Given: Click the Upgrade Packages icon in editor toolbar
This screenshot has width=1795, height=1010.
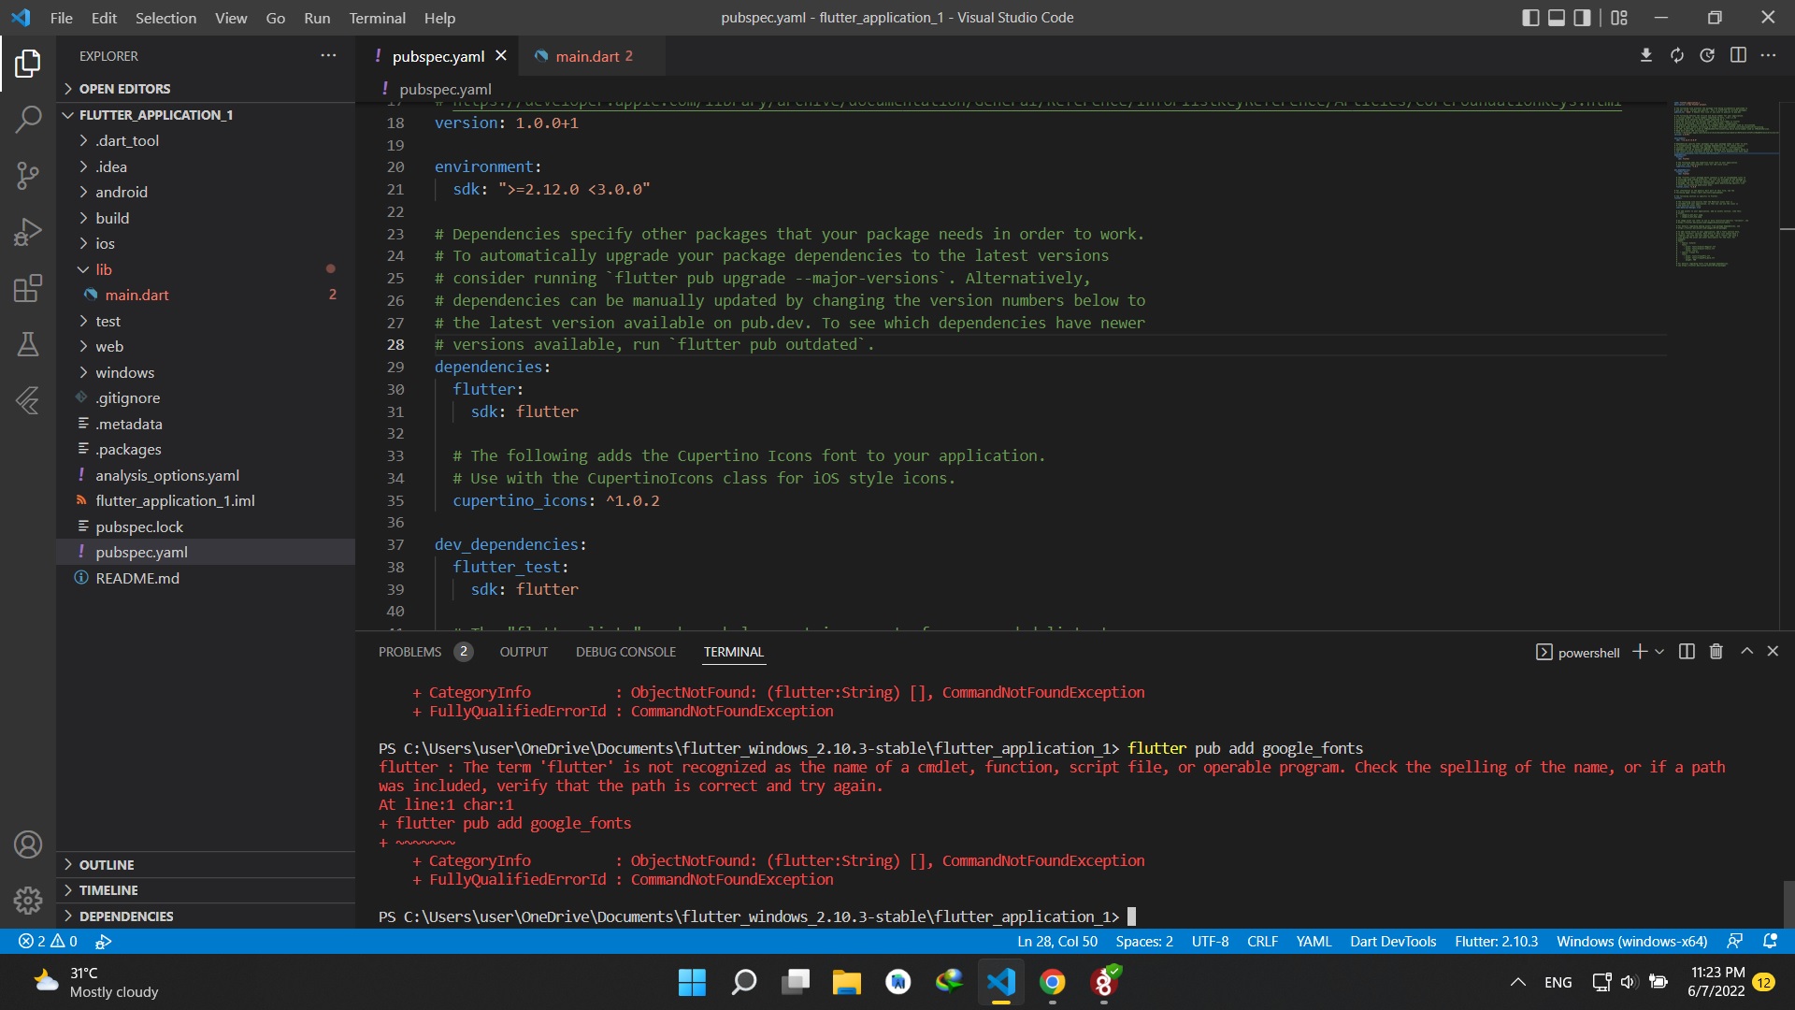Looking at the screenshot, I should [1677, 56].
